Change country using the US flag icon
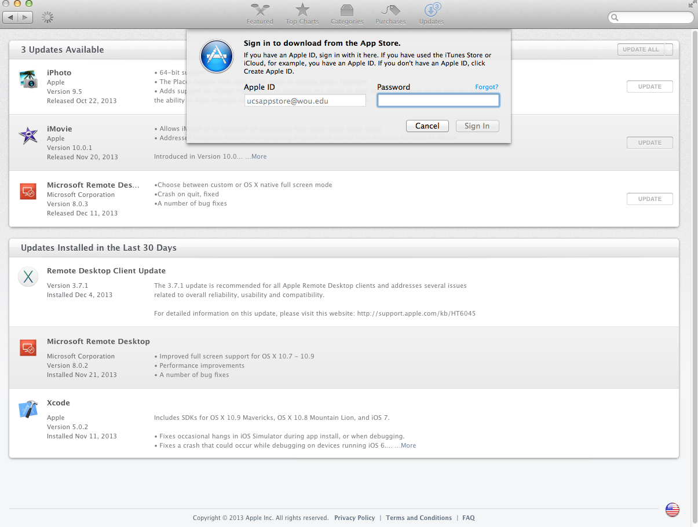 coord(672,510)
